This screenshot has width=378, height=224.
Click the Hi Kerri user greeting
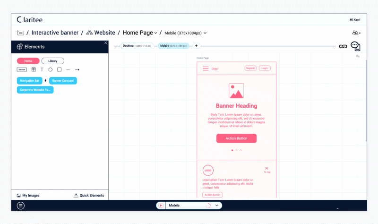[x=355, y=20]
